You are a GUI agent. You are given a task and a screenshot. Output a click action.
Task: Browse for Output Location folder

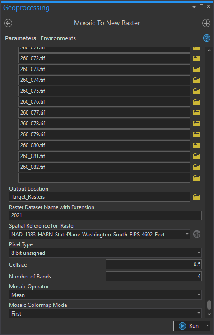coord(197,197)
